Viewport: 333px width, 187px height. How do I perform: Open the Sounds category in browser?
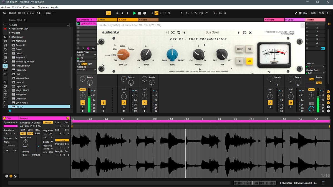(x=5, y=41)
